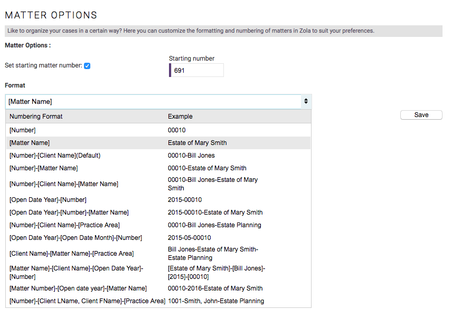Choose [Client Name]-[Matter Name]-[Practice Area] format
Image resolution: width=461 pixels, height=319 pixels.
[x=158, y=254]
